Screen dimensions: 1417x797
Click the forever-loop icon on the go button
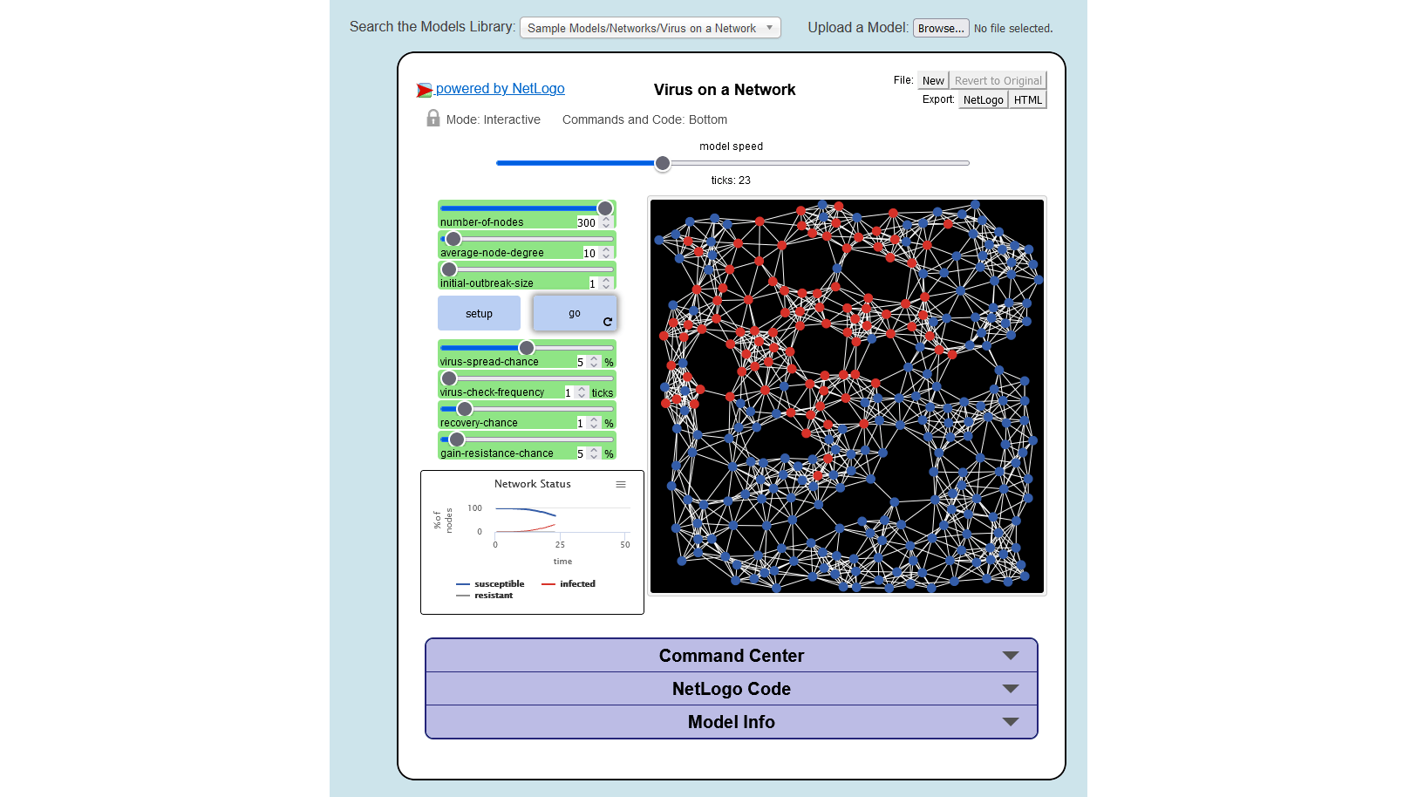pos(608,322)
